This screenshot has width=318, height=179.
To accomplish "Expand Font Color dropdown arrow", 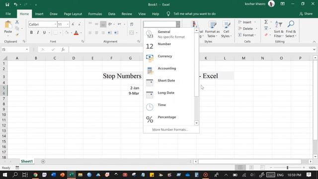I will (81, 33).
